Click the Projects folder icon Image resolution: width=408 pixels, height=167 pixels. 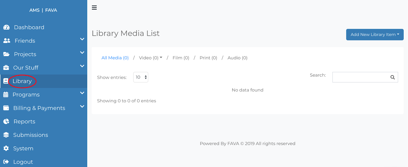click(x=6, y=54)
